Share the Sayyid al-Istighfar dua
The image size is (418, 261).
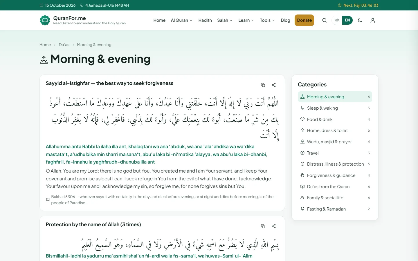coord(274,85)
